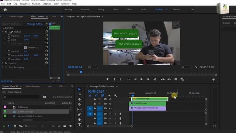Viewport: 236px width, 133px height.
Task: Expand the Rotation property
Action: tap(5, 51)
